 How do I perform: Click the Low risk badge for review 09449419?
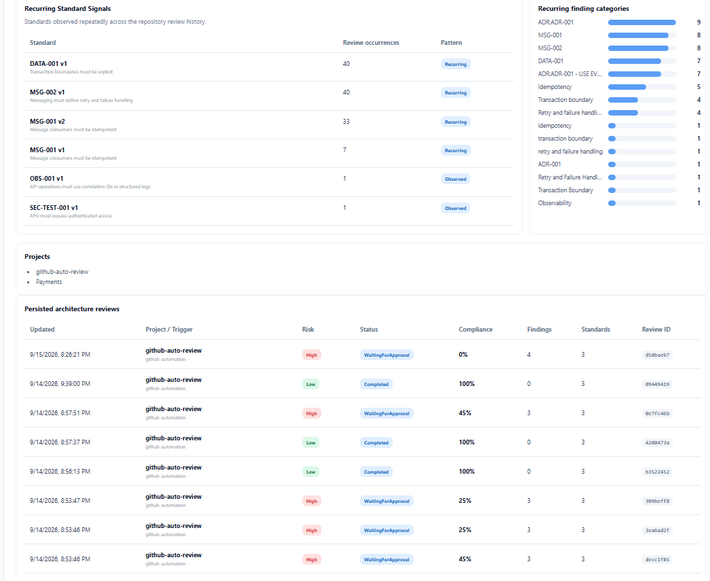click(x=310, y=385)
